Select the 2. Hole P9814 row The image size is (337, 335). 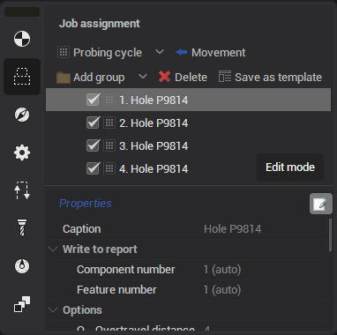[x=188, y=123]
